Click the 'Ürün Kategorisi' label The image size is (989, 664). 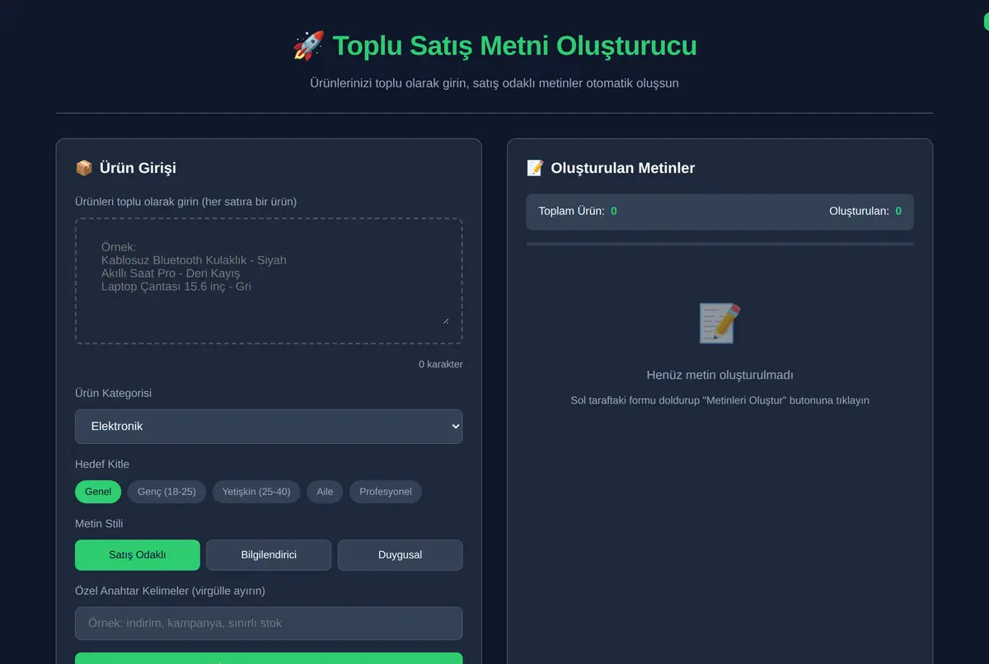tap(113, 393)
